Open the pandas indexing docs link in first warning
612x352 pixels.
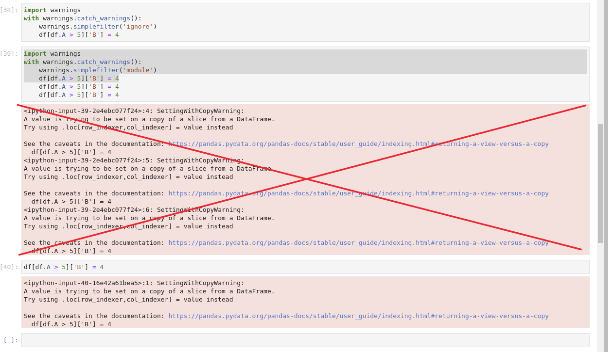[358, 144]
